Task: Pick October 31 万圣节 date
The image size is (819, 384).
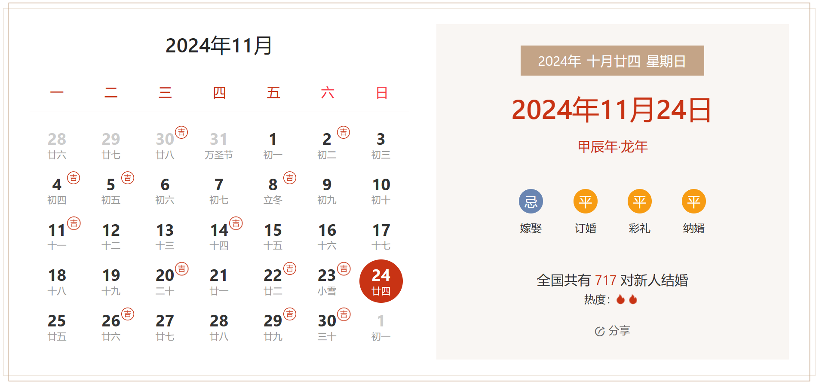Action: coord(219,145)
